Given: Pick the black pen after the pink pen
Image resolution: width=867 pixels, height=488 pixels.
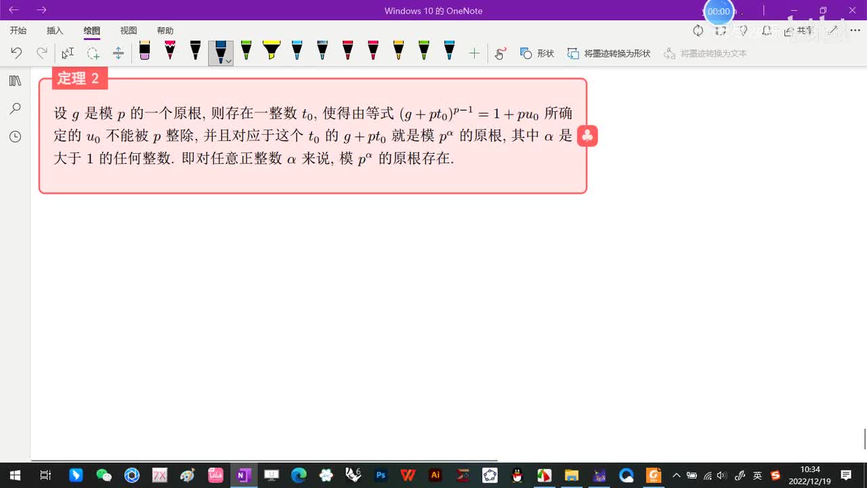Looking at the screenshot, I should click(x=195, y=51).
